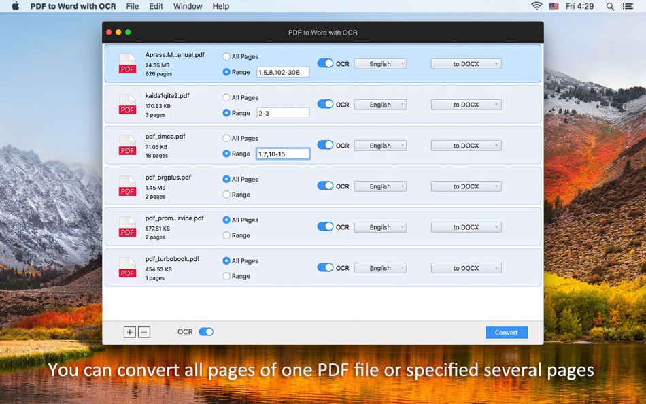Open the Edit menu
Image resolution: width=646 pixels, height=404 pixels.
click(156, 6)
